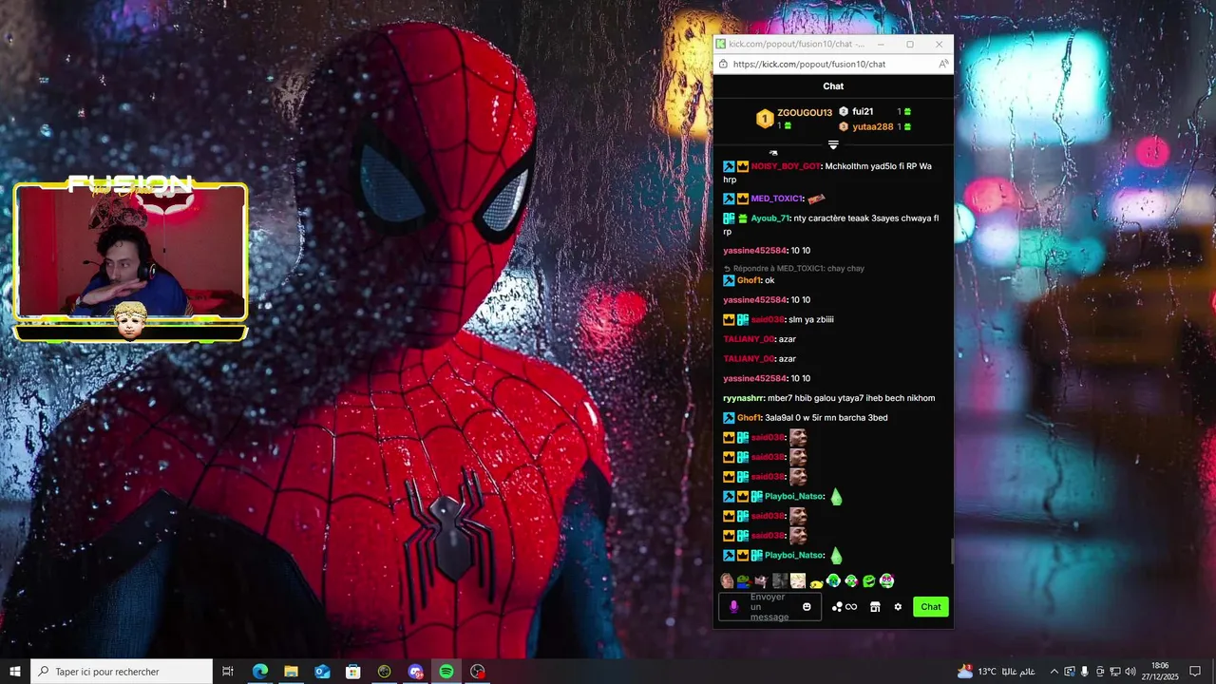Click the purple microphone icon in message box
The width and height of the screenshot is (1216, 684).
click(x=733, y=607)
